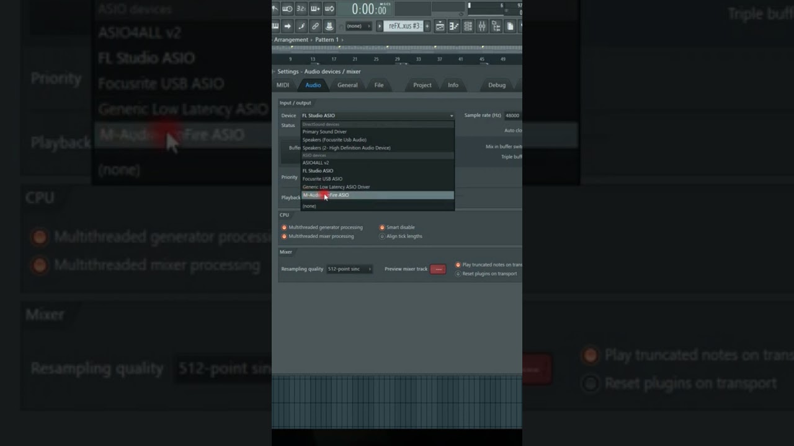Open the Piano roll view icon
Image resolution: width=794 pixels, height=446 pixels.
pos(453,26)
